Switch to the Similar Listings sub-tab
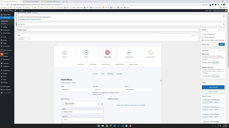The image size is (229, 128). [x=133, y=64]
